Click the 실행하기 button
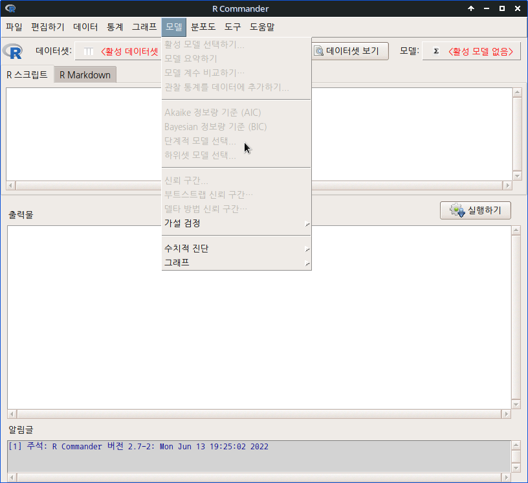Screen dimensions: 528x483 click(476, 210)
